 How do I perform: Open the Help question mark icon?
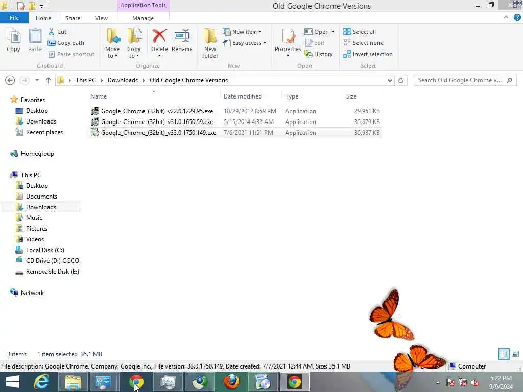517,18
